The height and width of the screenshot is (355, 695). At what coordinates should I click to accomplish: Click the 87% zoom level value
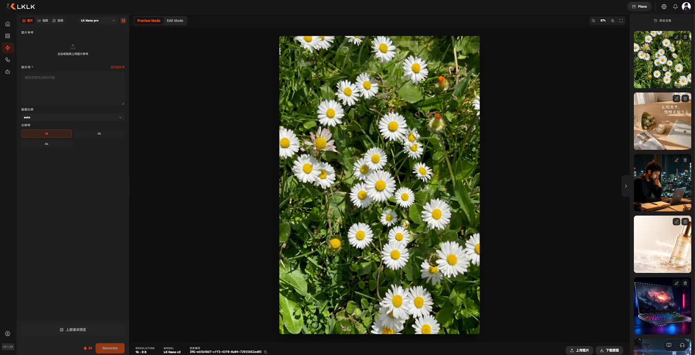(x=603, y=21)
